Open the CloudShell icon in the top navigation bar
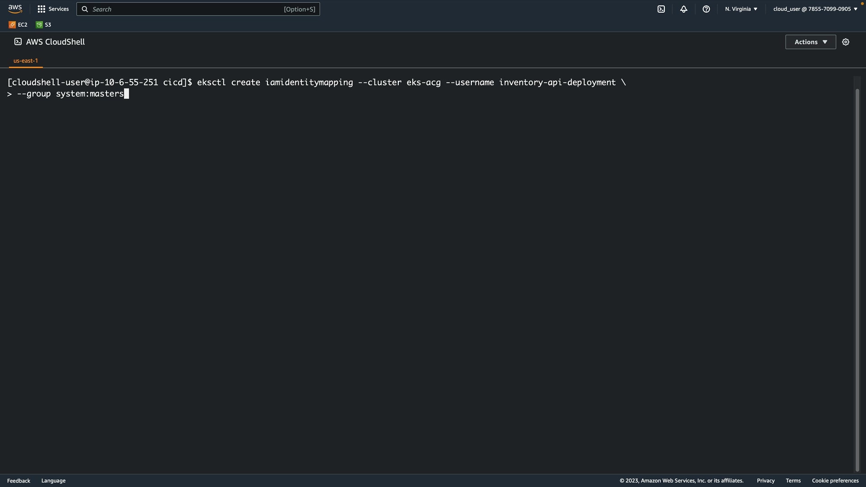Image resolution: width=866 pixels, height=487 pixels. pos(661,9)
